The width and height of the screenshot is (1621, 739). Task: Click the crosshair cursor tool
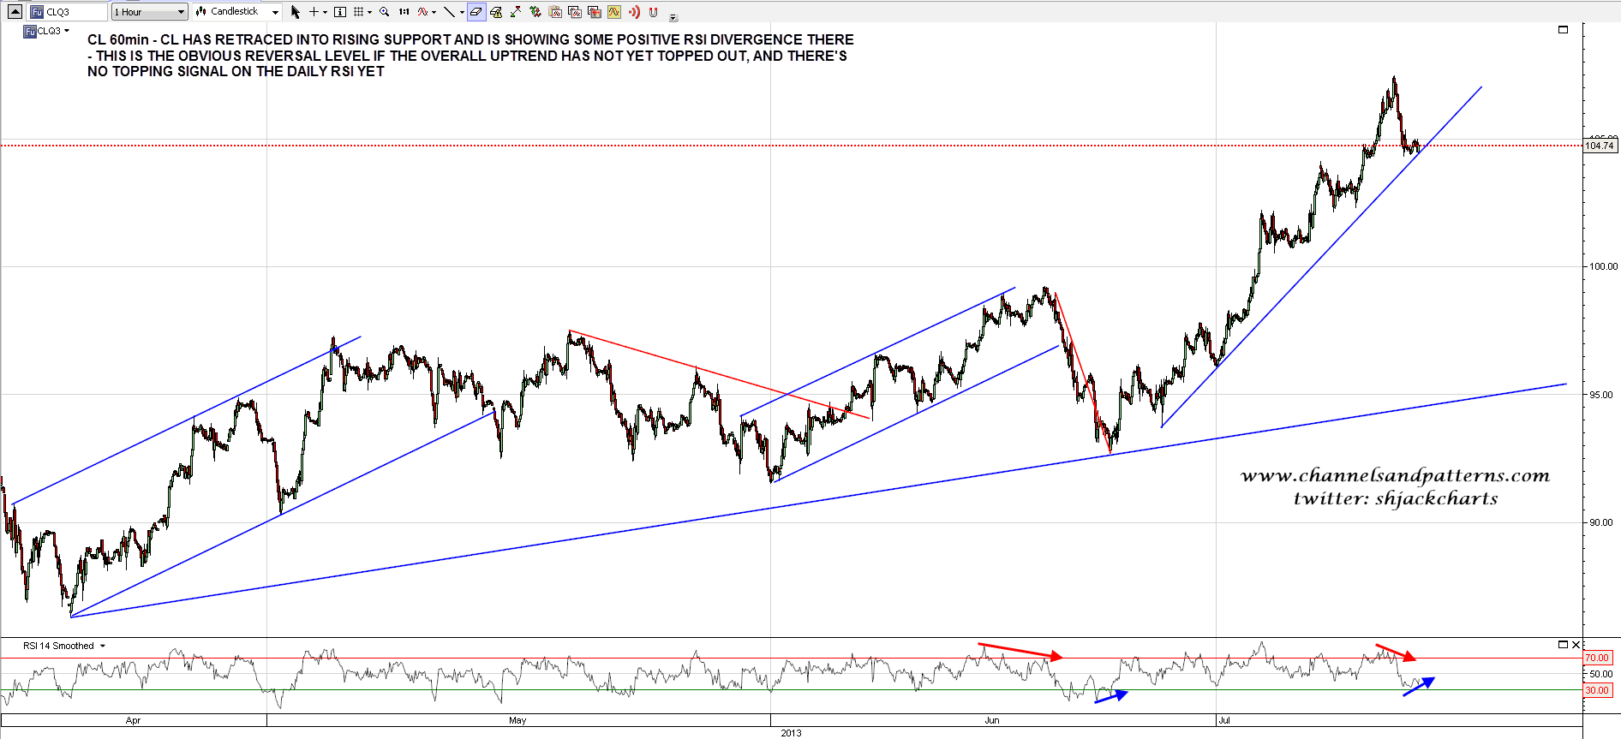click(x=314, y=12)
